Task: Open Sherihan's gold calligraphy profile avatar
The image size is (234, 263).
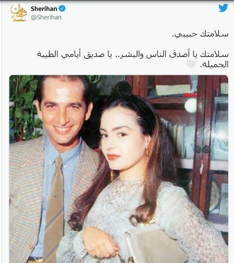Action: [19, 13]
